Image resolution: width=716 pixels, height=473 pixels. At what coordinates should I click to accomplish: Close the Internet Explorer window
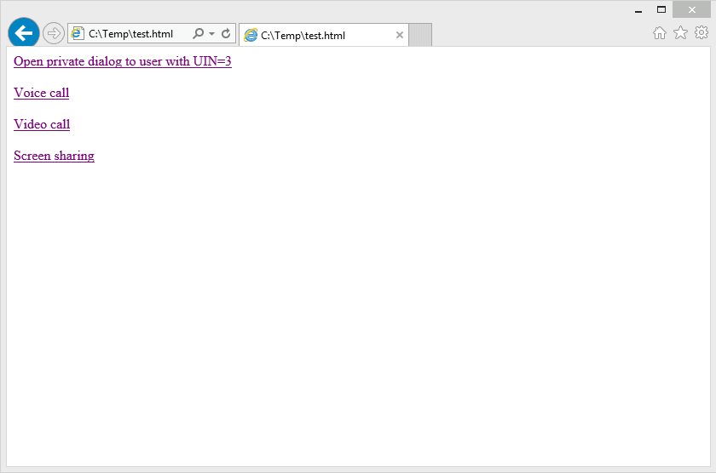tap(691, 9)
